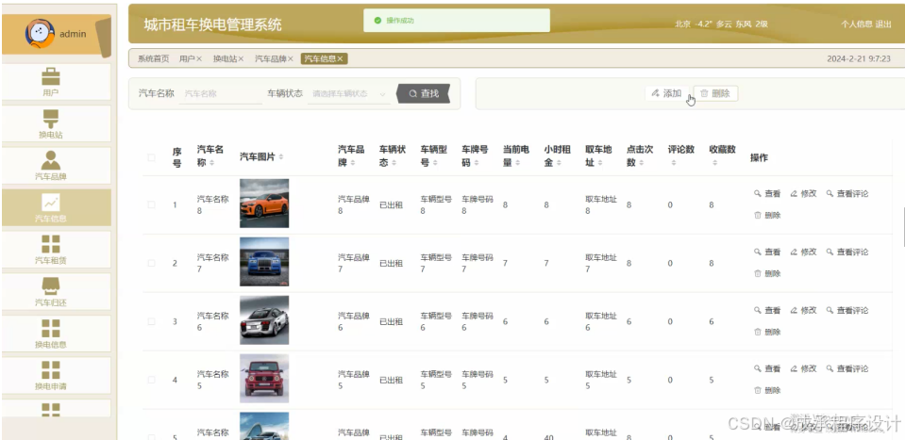Image resolution: width=905 pixels, height=440 pixels.
Task: Sort by 小时租金 column arrows
Action: (x=559, y=164)
